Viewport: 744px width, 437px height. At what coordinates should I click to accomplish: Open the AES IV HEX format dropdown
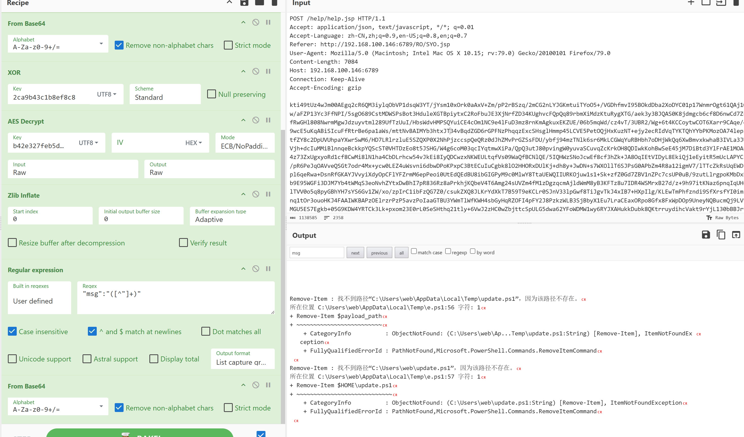[x=193, y=143]
